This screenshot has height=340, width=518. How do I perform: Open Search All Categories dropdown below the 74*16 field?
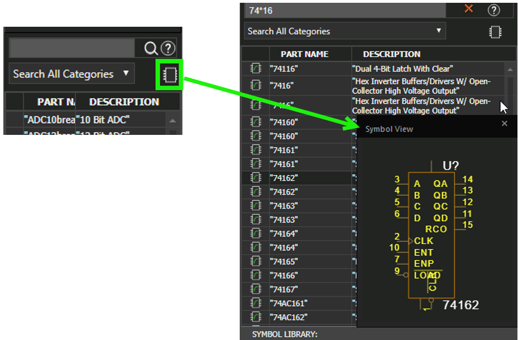(x=345, y=31)
